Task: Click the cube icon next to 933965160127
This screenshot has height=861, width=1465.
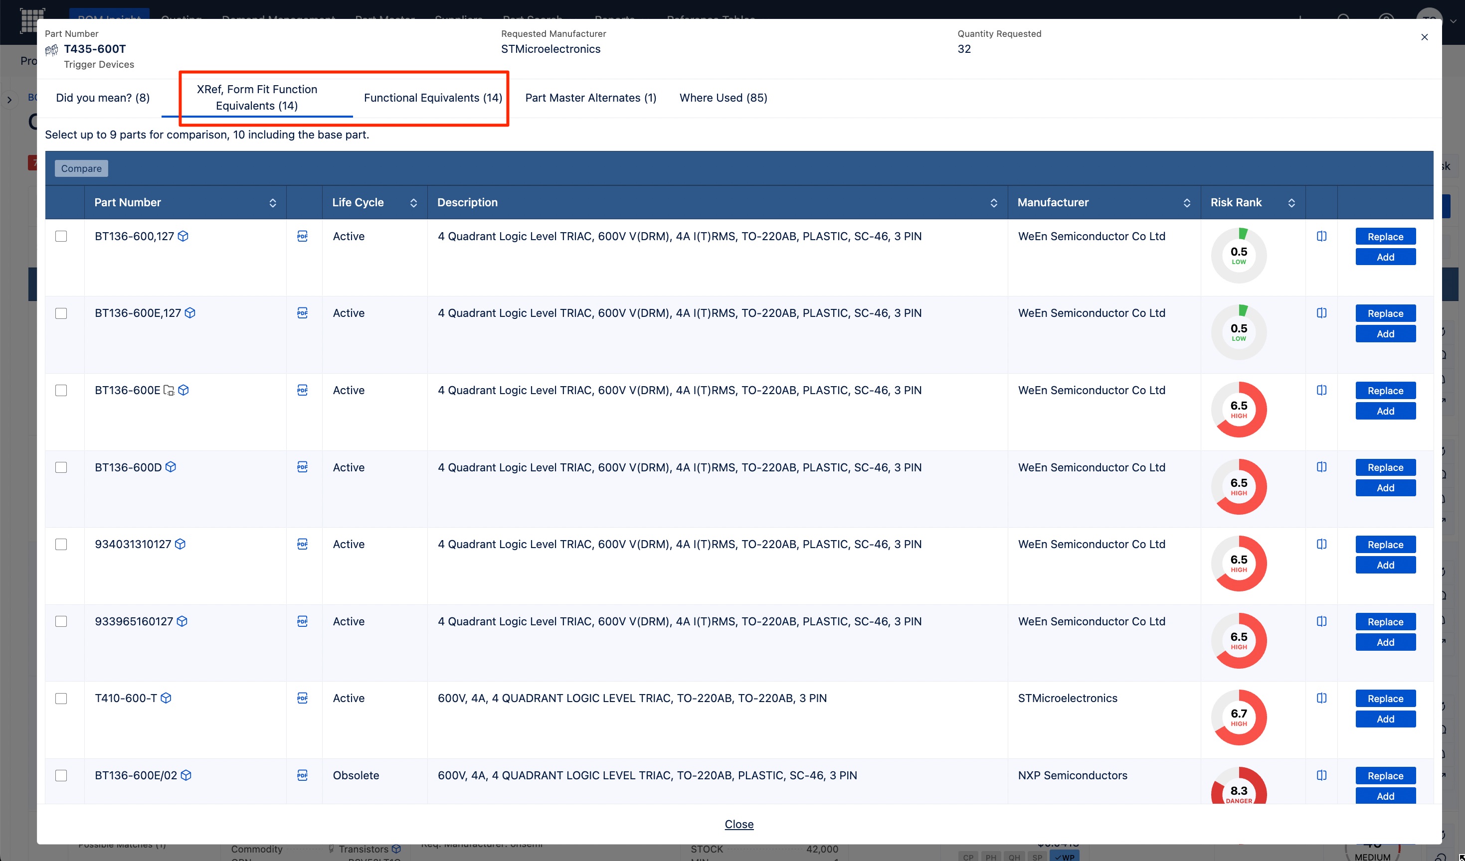Action: coord(182,621)
